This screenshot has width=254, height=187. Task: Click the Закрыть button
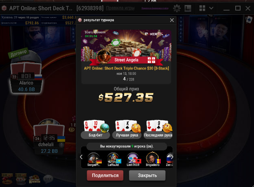coord(147,175)
